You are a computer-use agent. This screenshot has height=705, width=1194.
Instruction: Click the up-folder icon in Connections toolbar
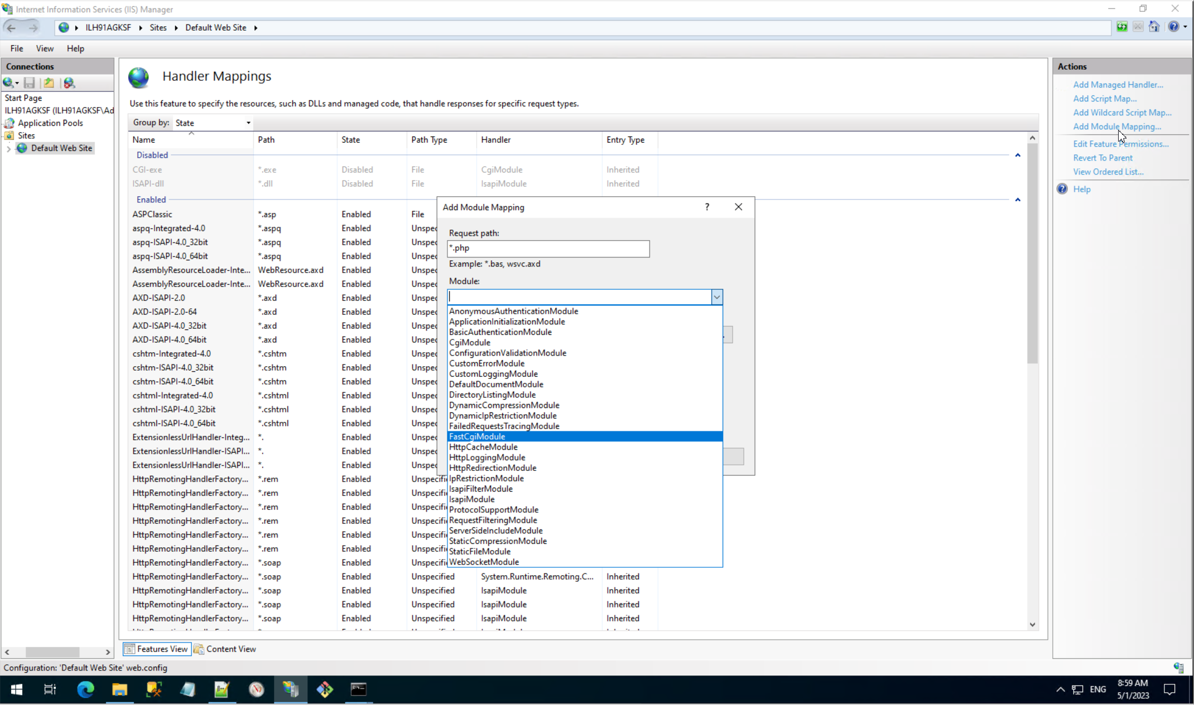(x=49, y=83)
